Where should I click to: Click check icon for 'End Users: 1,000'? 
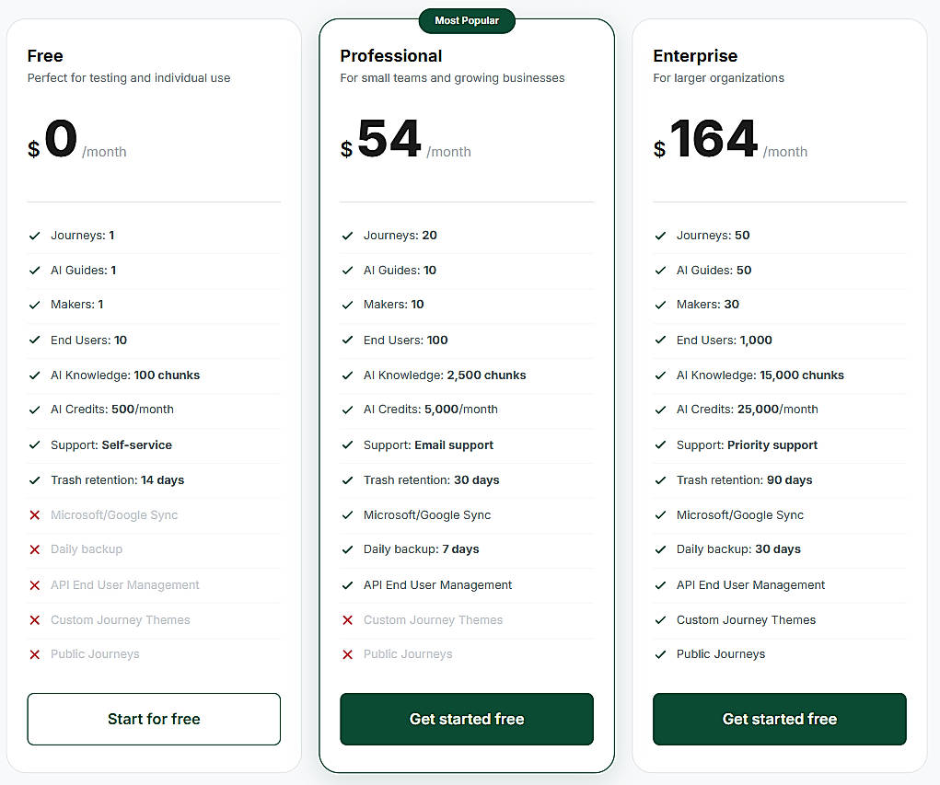pyautogui.click(x=661, y=340)
